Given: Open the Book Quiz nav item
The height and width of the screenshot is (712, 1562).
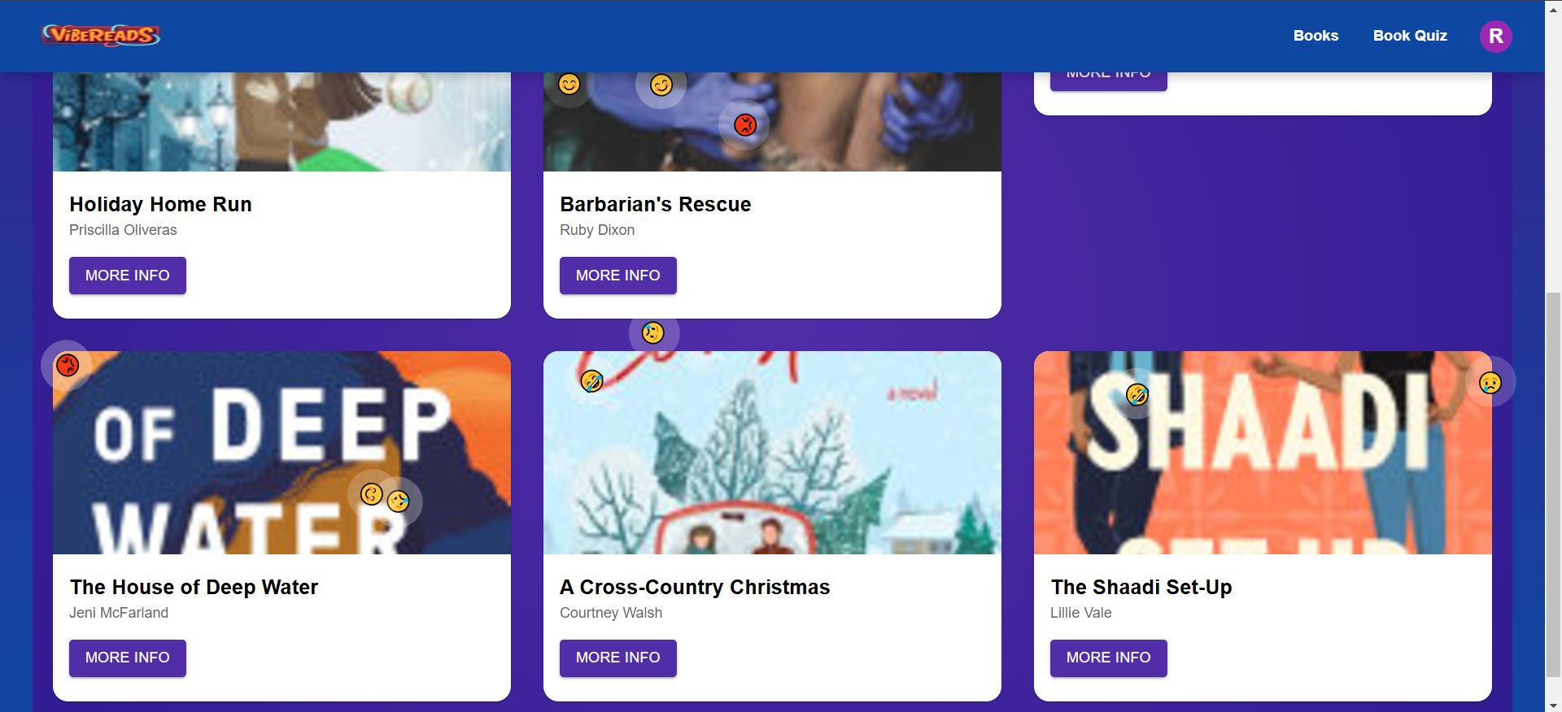Looking at the screenshot, I should (1410, 36).
